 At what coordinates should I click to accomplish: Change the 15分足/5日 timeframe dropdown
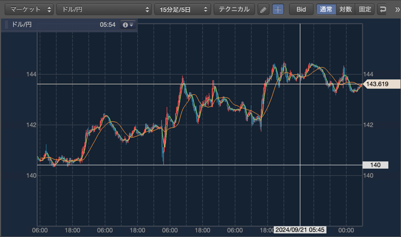pos(182,9)
